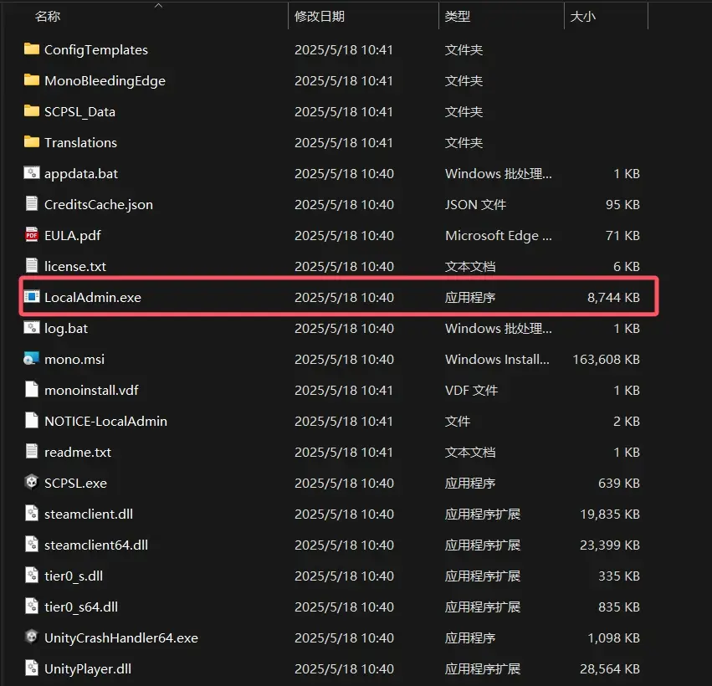The width and height of the screenshot is (712, 686).
Task: Select the MonoBleedingEdge file name
Action: click(105, 81)
